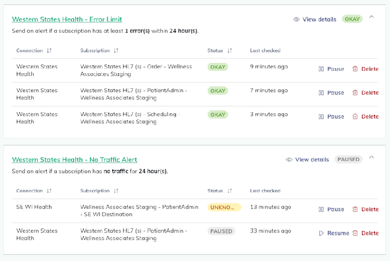The width and height of the screenshot is (390, 261).
Task: Sort Error Limit table by Status
Action: coord(230,51)
